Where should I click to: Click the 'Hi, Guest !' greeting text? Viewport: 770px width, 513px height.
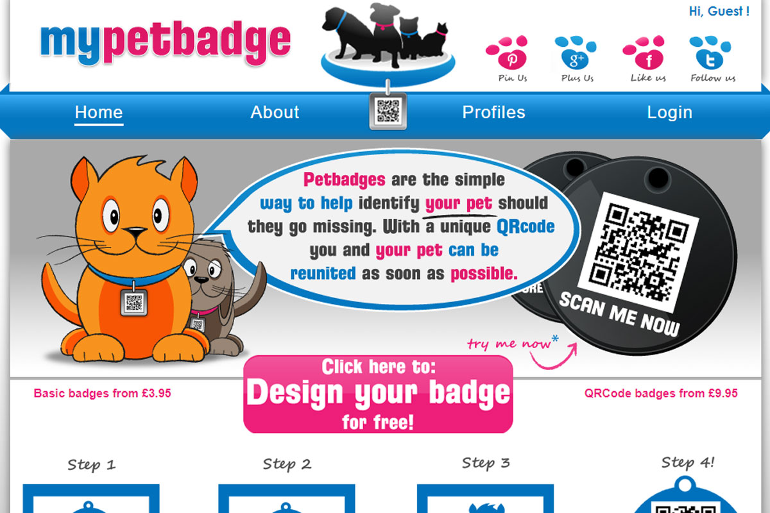pyautogui.click(x=719, y=12)
